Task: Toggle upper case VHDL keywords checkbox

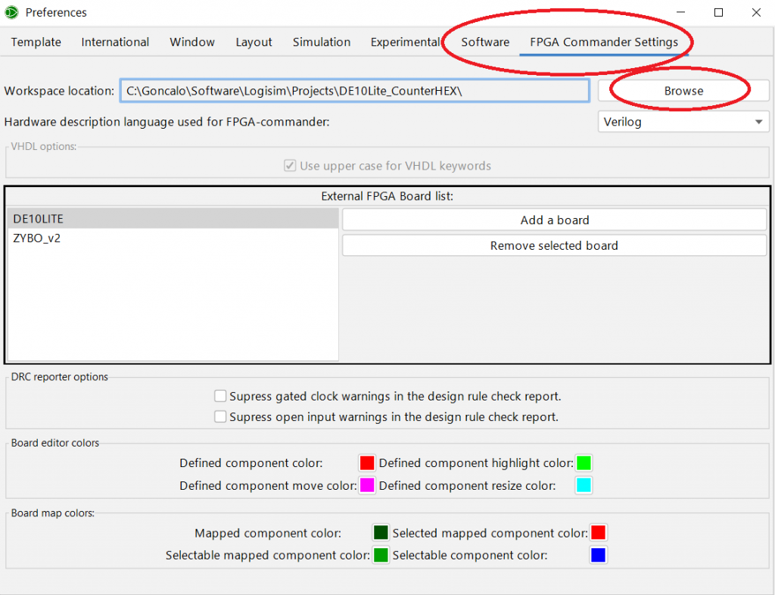Action: click(x=290, y=166)
